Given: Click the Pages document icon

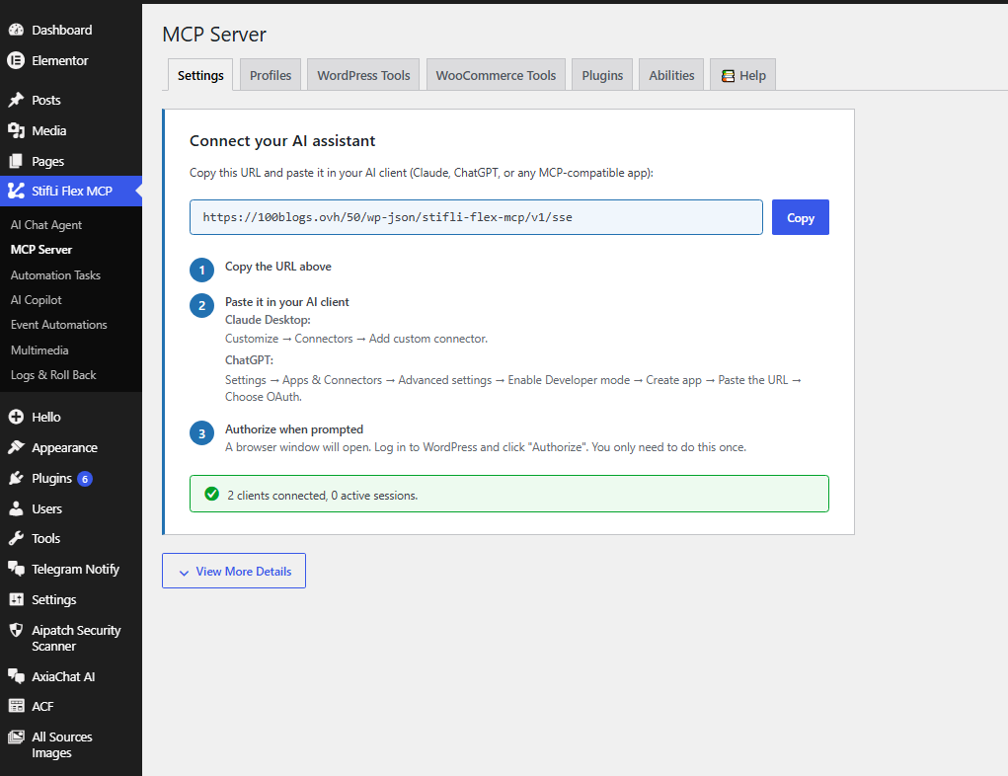Looking at the screenshot, I should click(x=16, y=161).
